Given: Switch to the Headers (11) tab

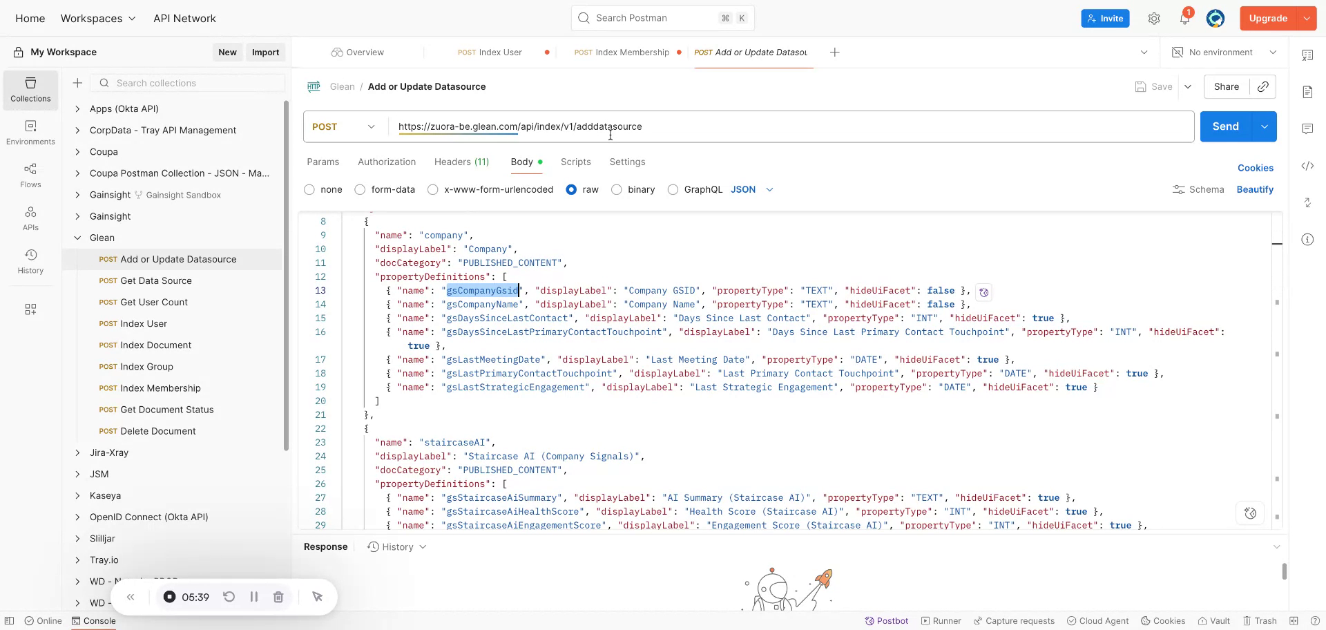Looking at the screenshot, I should point(461,162).
